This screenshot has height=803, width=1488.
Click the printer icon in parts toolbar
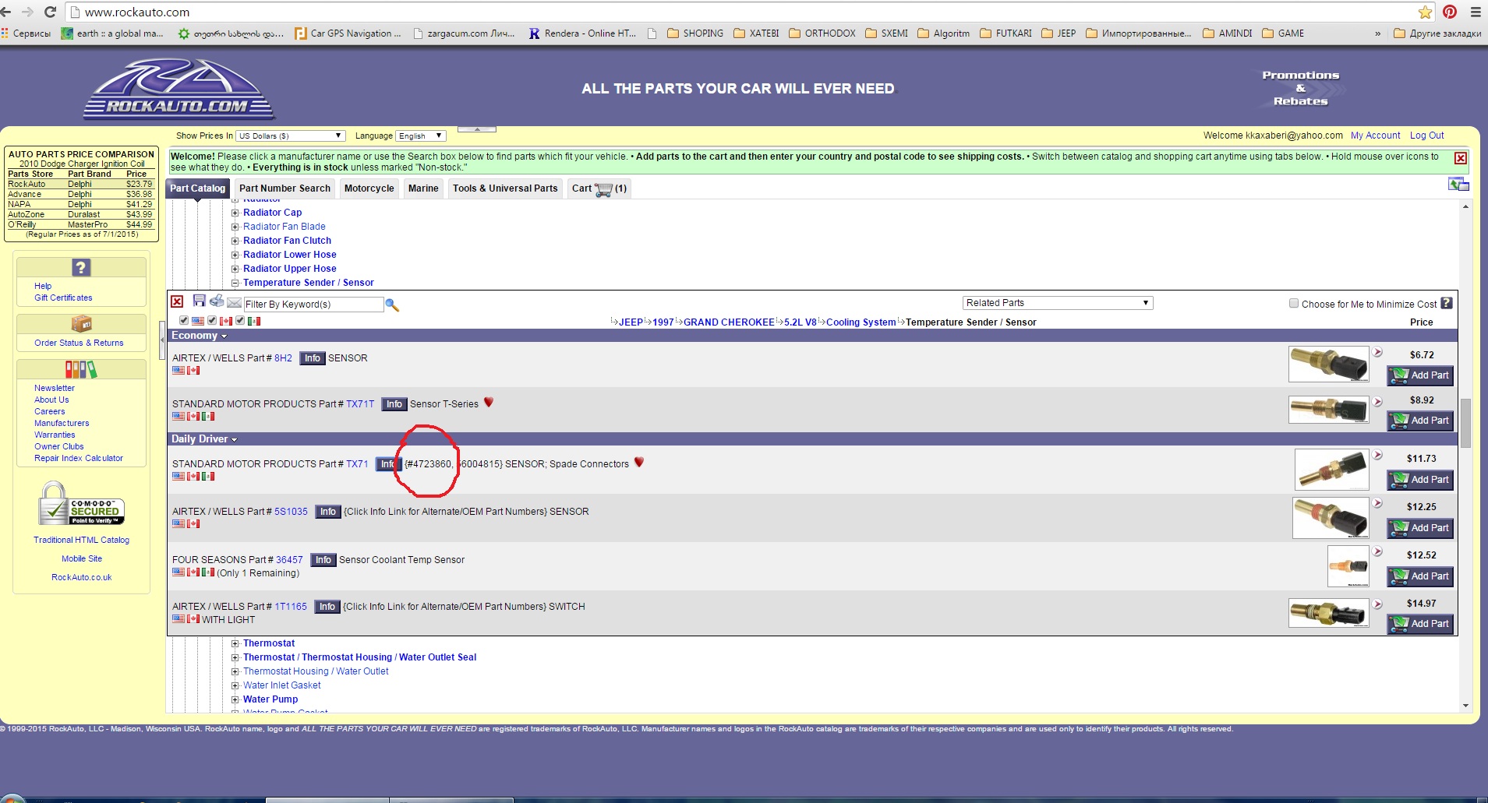pyautogui.click(x=217, y=301)
